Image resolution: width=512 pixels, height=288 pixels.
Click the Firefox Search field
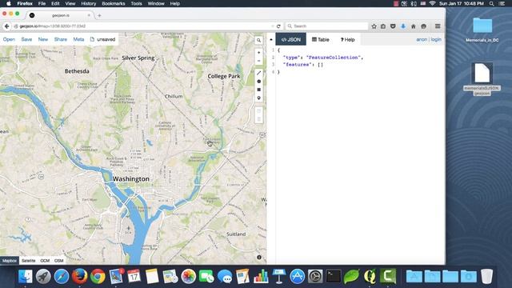[x=326, y=26]
